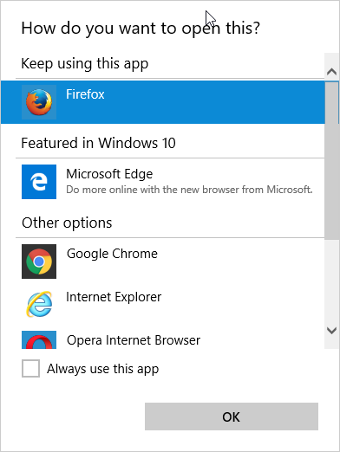Pick the Internet Explorer icon
Image resolution: width=340 pixels, height=452 pixels.
(39, 304)
